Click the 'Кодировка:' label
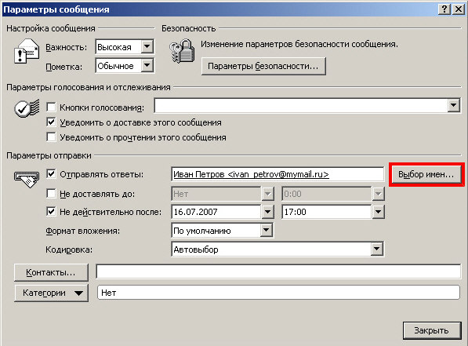This screenshot has height=346, width=468. click(69, 249)
